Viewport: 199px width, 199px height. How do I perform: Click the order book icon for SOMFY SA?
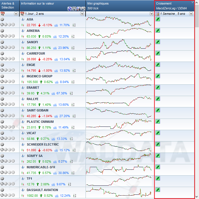[71, 161]
